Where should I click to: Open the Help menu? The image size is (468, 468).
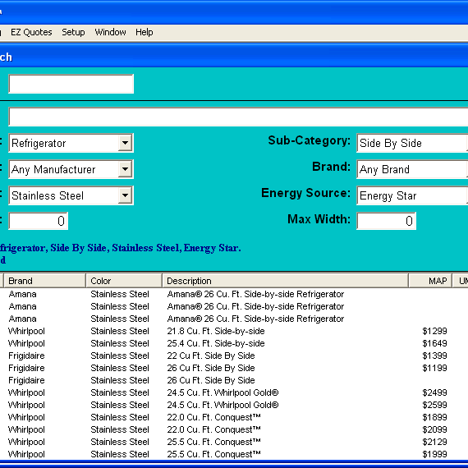pos(145,32)
